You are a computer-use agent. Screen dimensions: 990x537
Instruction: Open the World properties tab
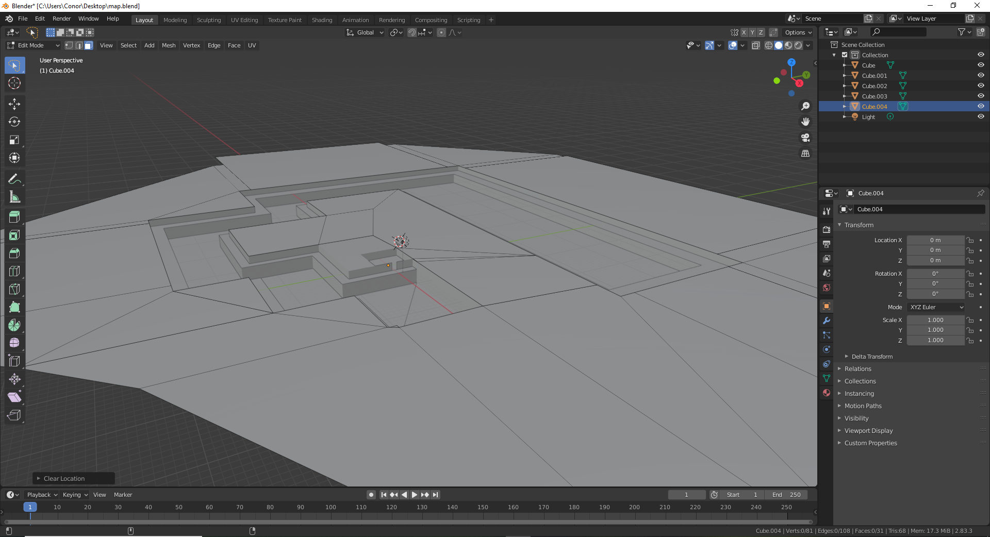pyautogui.click(x=827, y=288)
